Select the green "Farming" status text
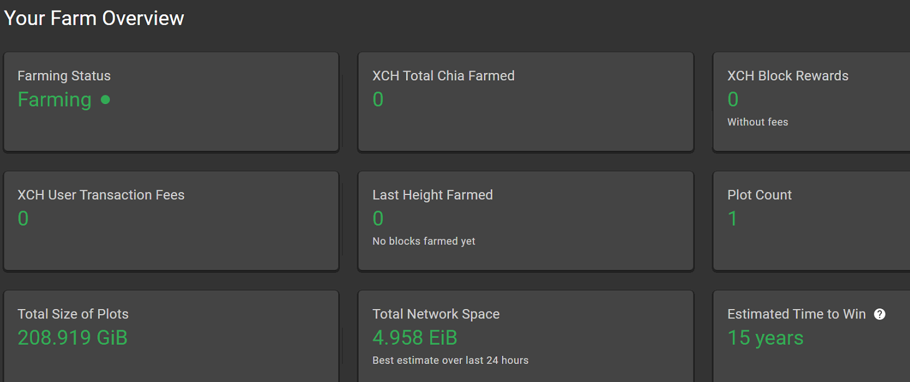The image size is (910, 382). click(x=54, y=100)
